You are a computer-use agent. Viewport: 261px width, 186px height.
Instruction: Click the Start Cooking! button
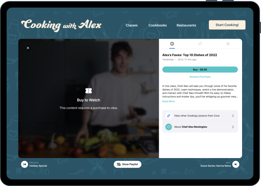227,25
